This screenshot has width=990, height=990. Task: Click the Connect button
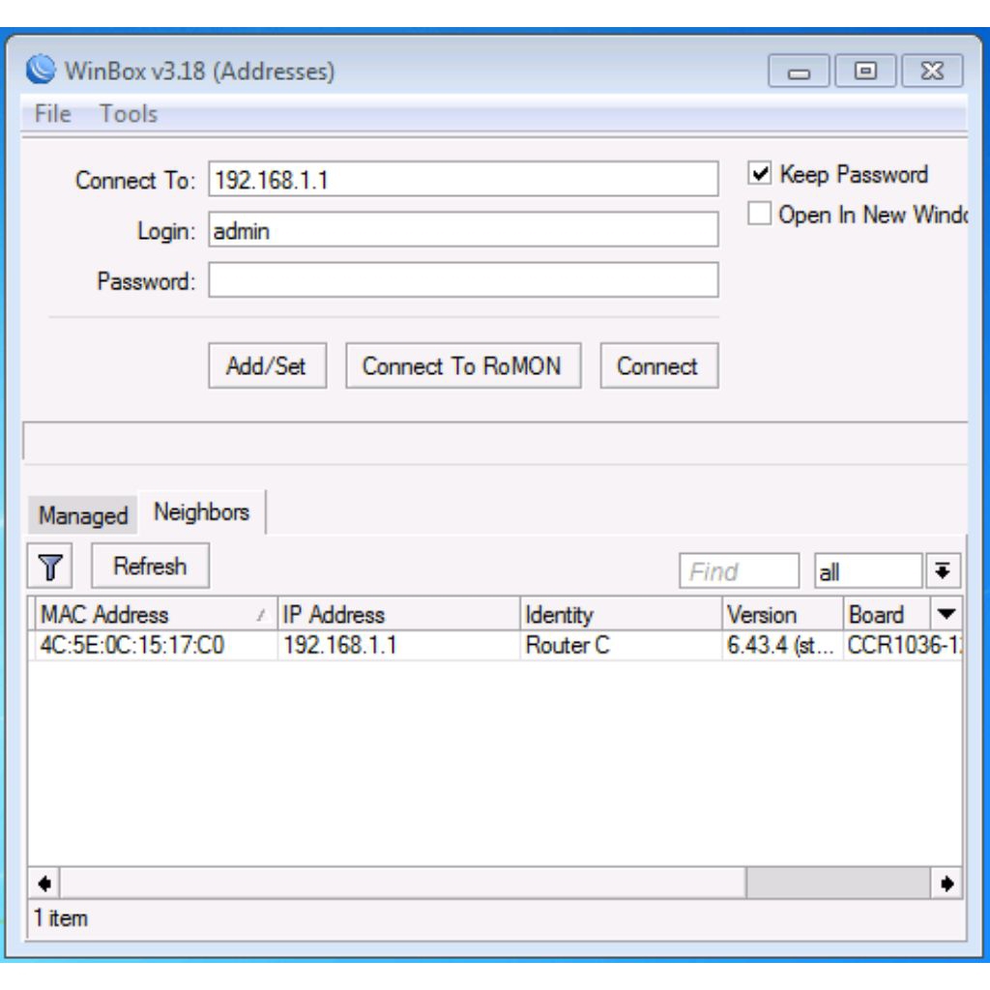click(658, 365)
